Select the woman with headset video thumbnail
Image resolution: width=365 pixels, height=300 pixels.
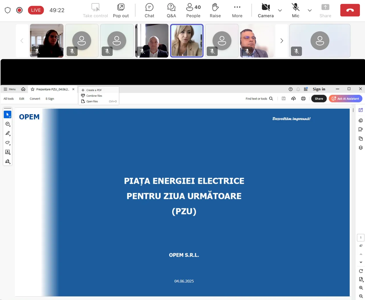pyautogui.click(x=47, y=41)
